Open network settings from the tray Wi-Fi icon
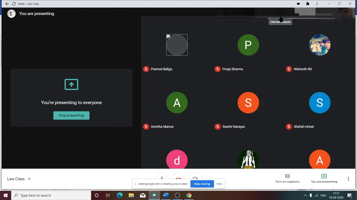The height and width of the screenshot is (200, 357). click(317, 196)
